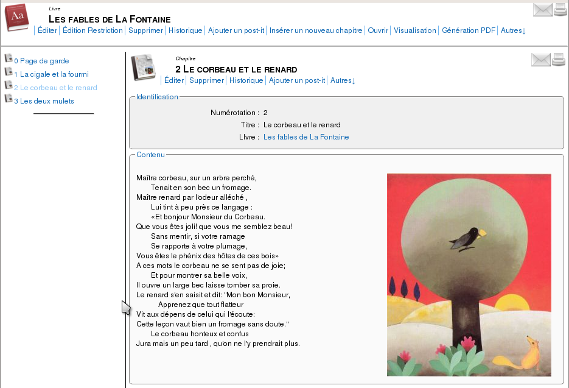Start Génération PDF for the book
This screenshot has height=388, width=569.
pyautogui.click(x=469, y=30)
